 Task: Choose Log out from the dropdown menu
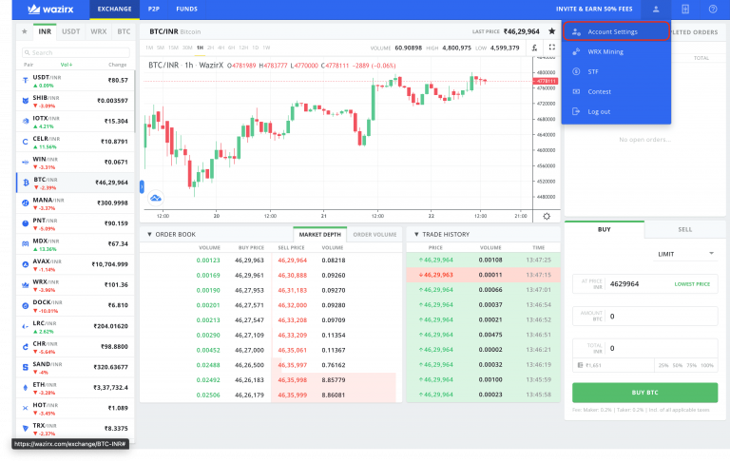click(x=599, y=111)
